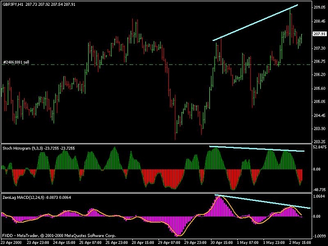The width and height of the screenshot is (328, 246).
Task: Click the 1 May 07:00 time label
Action: (248, 243)
